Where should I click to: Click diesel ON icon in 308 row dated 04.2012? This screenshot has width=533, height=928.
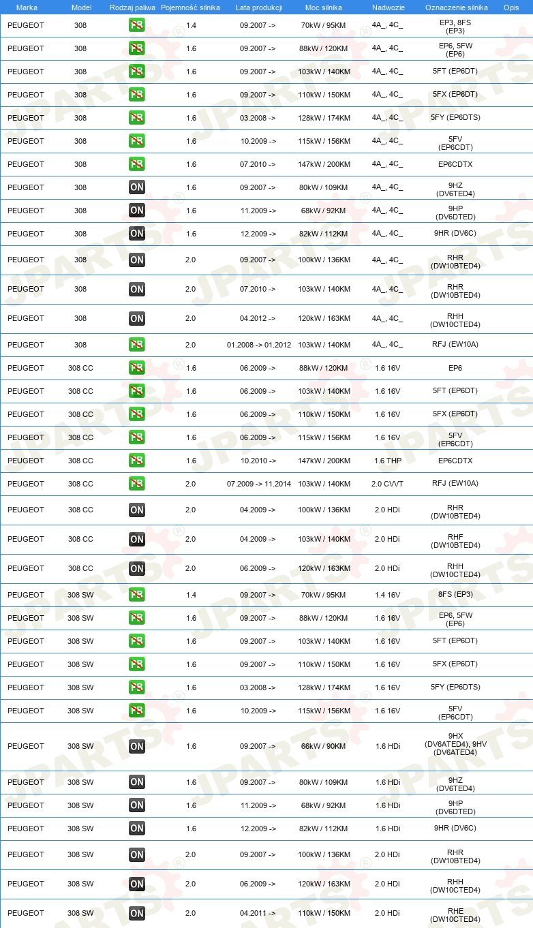tap(137, 318)
